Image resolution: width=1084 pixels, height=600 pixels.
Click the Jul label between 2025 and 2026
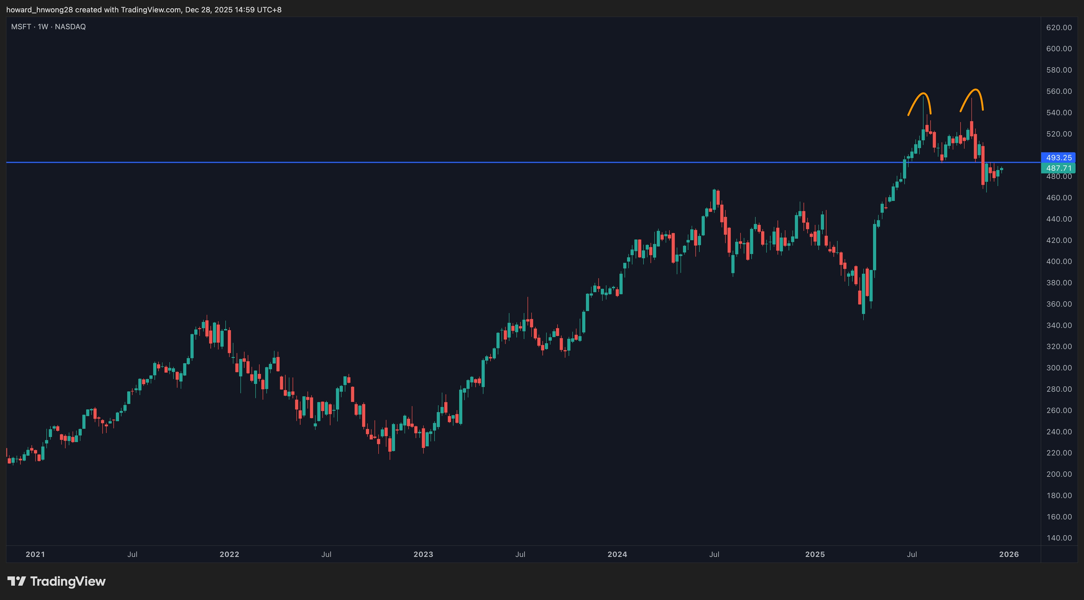[x=912, y=554]
